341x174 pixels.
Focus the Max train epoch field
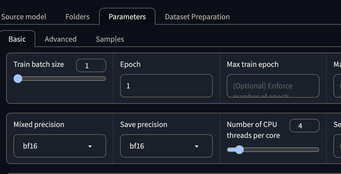pyautogui.click(x=273, y=86)
